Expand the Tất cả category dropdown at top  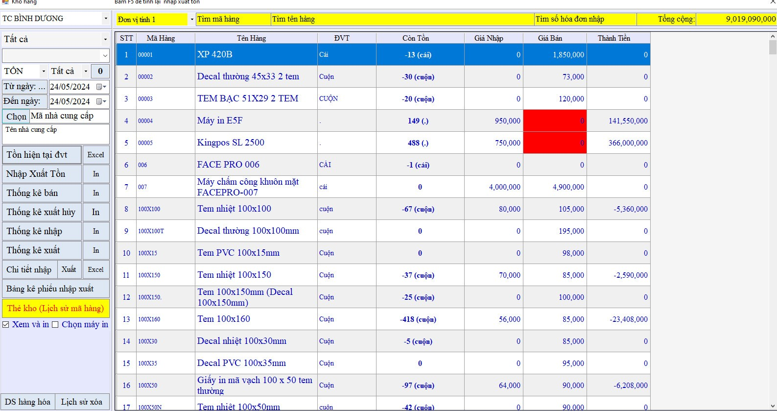click(x=105, y=39)
